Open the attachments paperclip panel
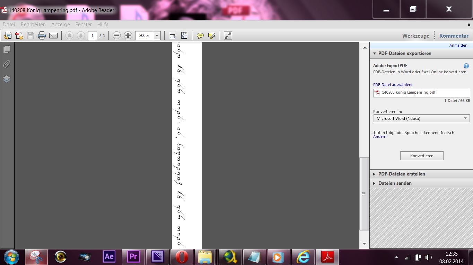473x265 pixels. point(7,64)
